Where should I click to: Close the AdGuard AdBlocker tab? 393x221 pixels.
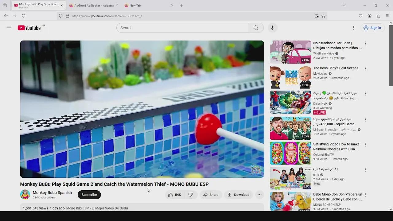pyautogui.click(x=117, y=6)
